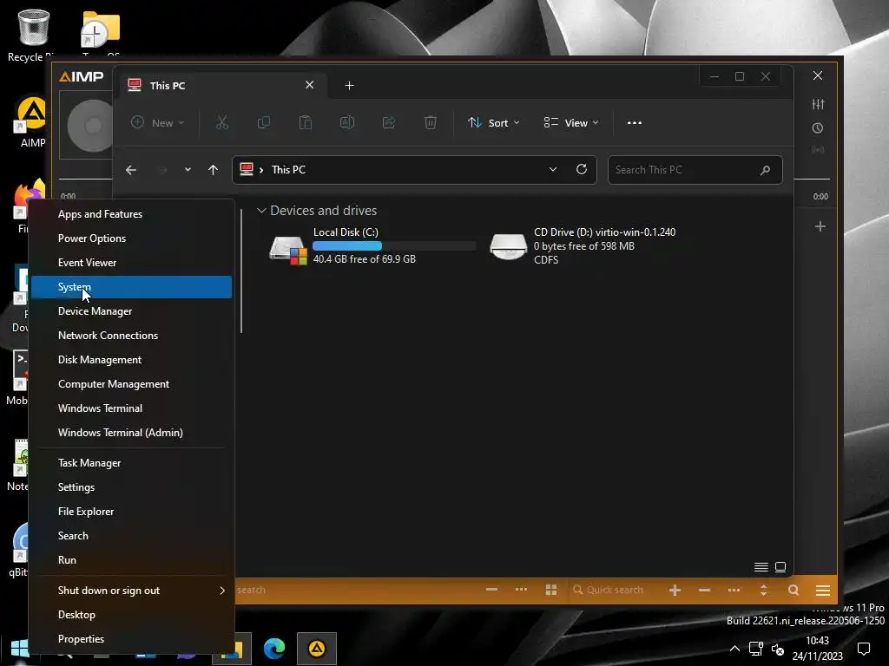
Task: Go up one level with the up arrow
Action: click(214, 170)
